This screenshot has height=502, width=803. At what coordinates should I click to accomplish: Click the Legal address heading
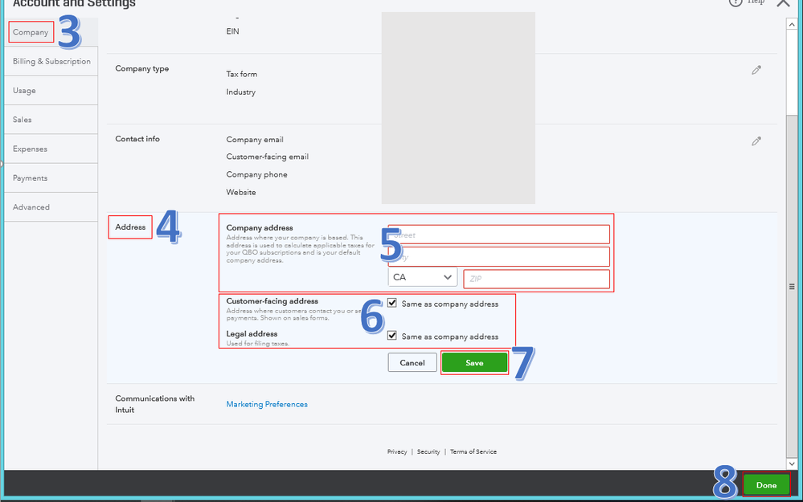pyautogui.click(x=252, y=333)
